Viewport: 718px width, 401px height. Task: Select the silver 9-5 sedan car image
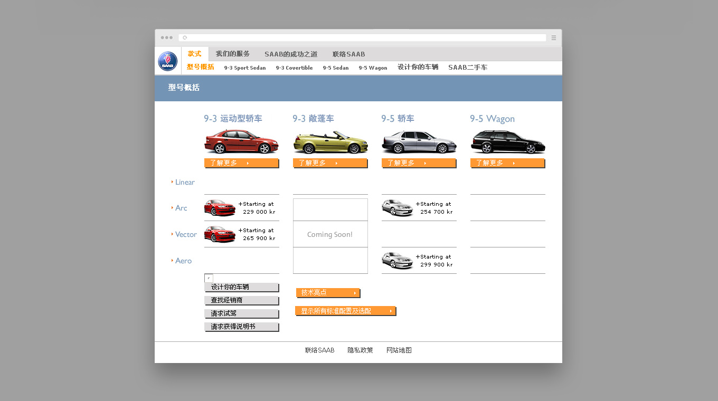[419, 142]
